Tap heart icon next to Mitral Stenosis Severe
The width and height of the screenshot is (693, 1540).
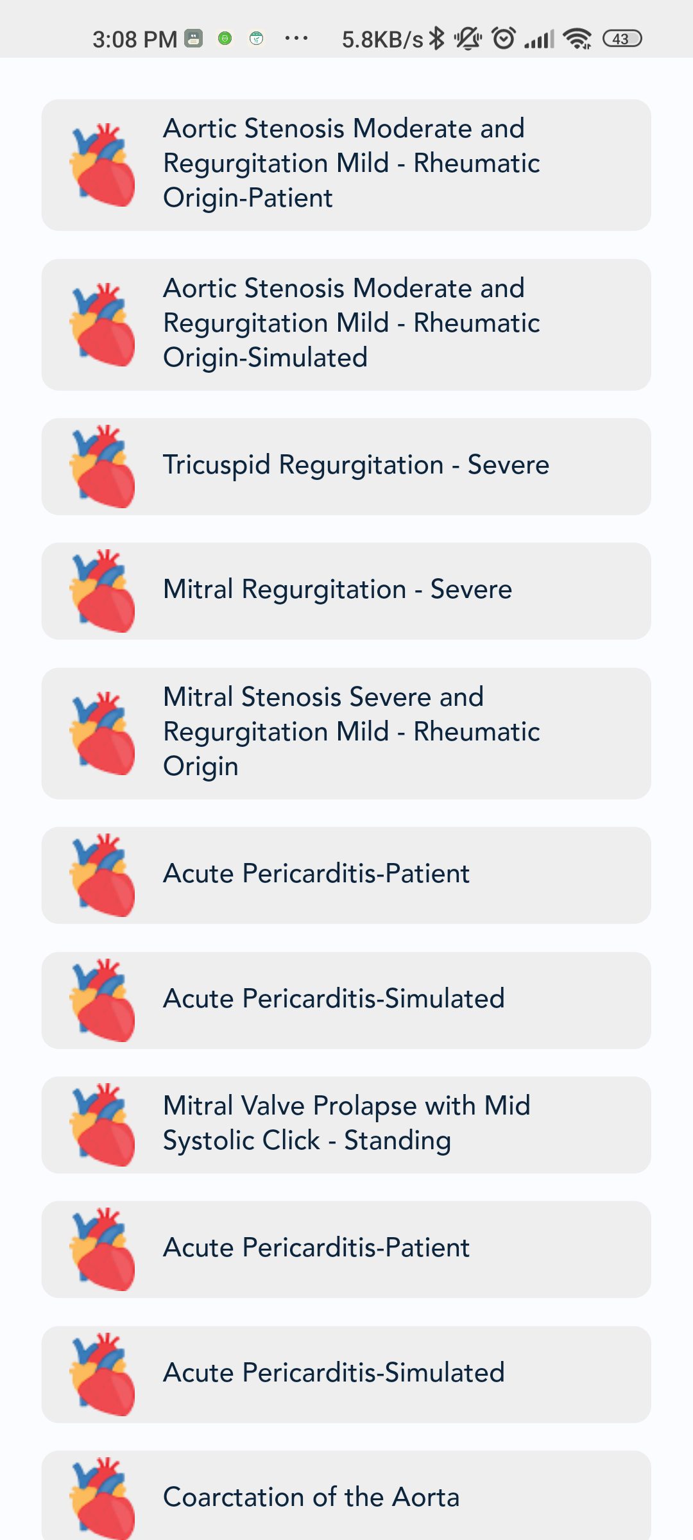pos(103,733)
